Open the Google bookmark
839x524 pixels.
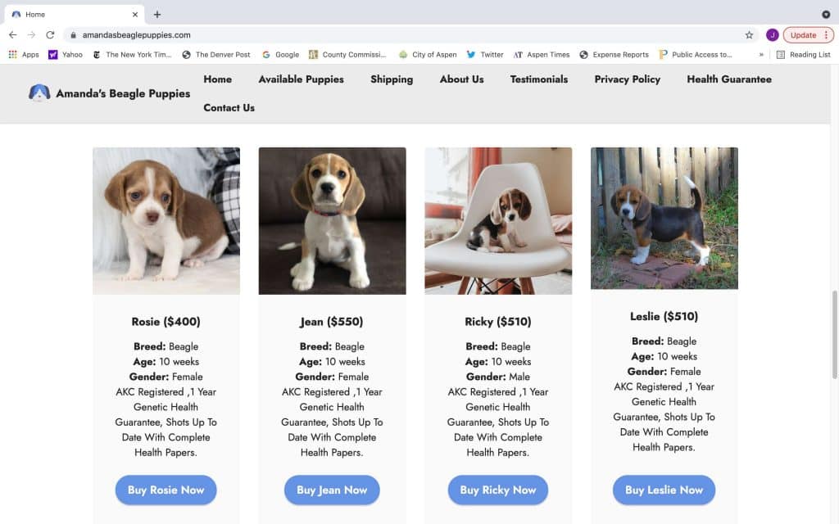(x=281, y=54)
